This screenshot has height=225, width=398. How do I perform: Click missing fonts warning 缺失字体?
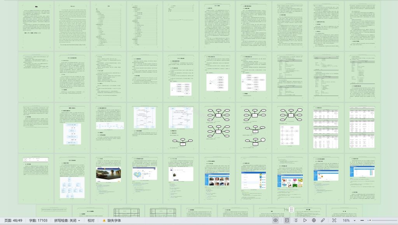pos(112,220)
